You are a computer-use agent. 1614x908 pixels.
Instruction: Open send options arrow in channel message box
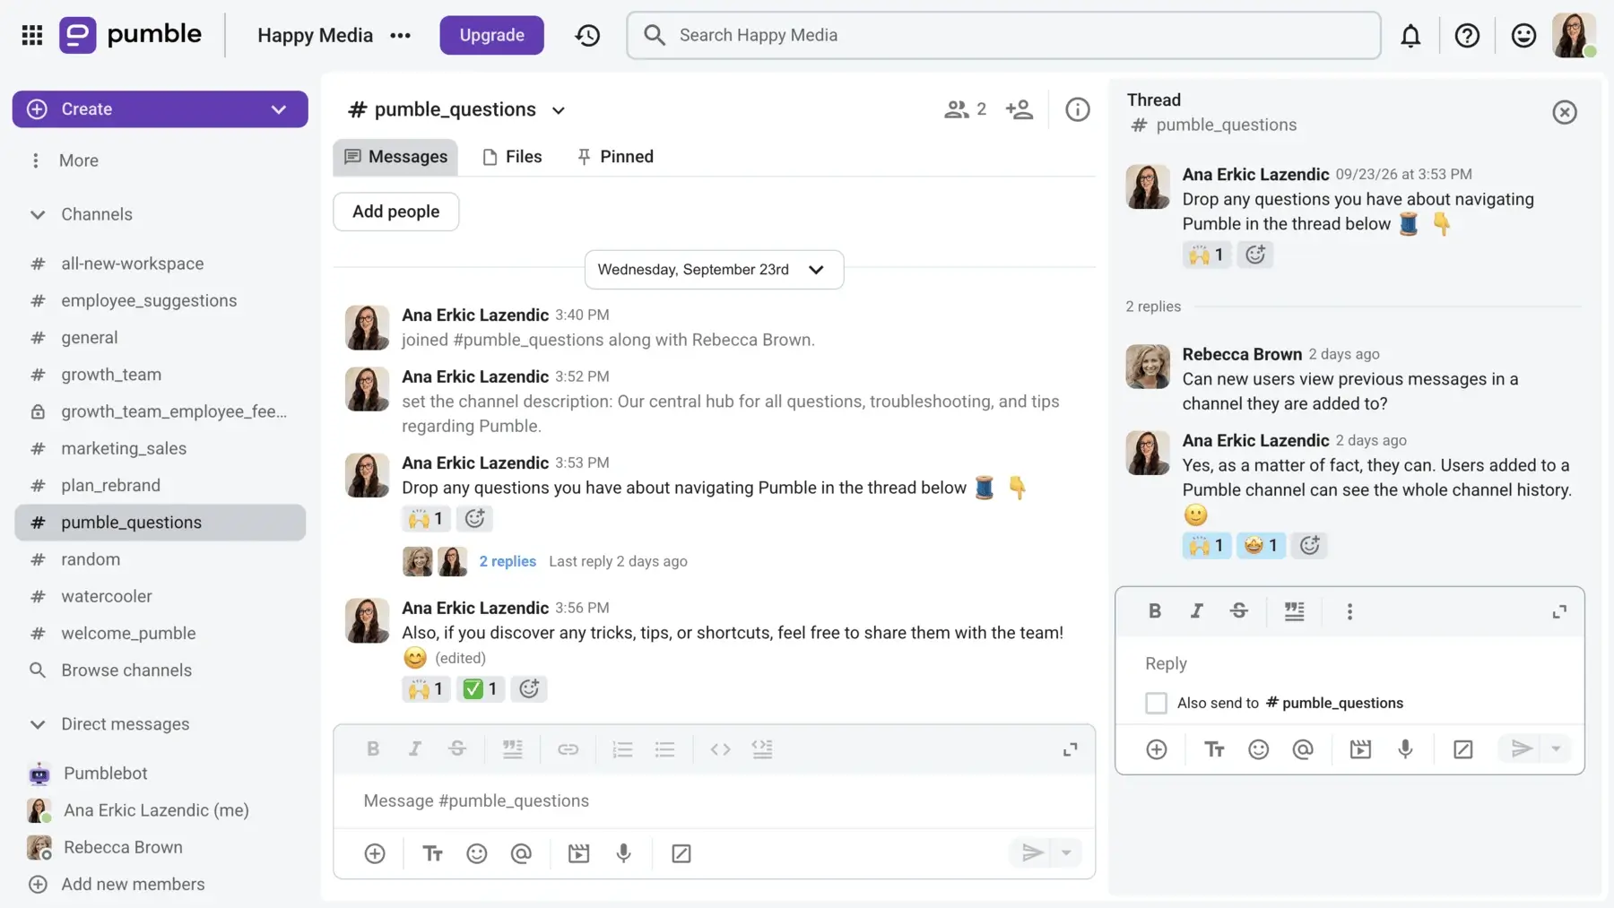(x=1066, y=853)
